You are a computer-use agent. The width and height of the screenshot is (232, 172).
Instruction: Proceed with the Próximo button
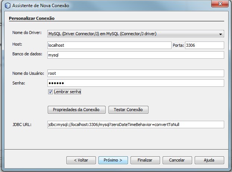pyautogui.click(x=113, y=160)
